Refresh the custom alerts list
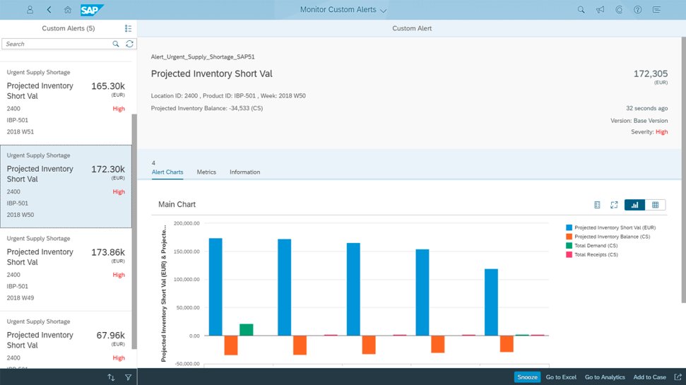Viewport: 686px width, 385px height. tap(129, 44)
